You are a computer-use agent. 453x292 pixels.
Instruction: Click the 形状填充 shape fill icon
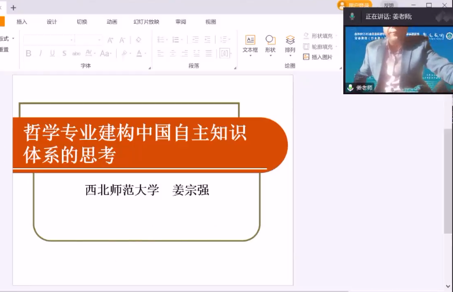click(x=306, y=36)
